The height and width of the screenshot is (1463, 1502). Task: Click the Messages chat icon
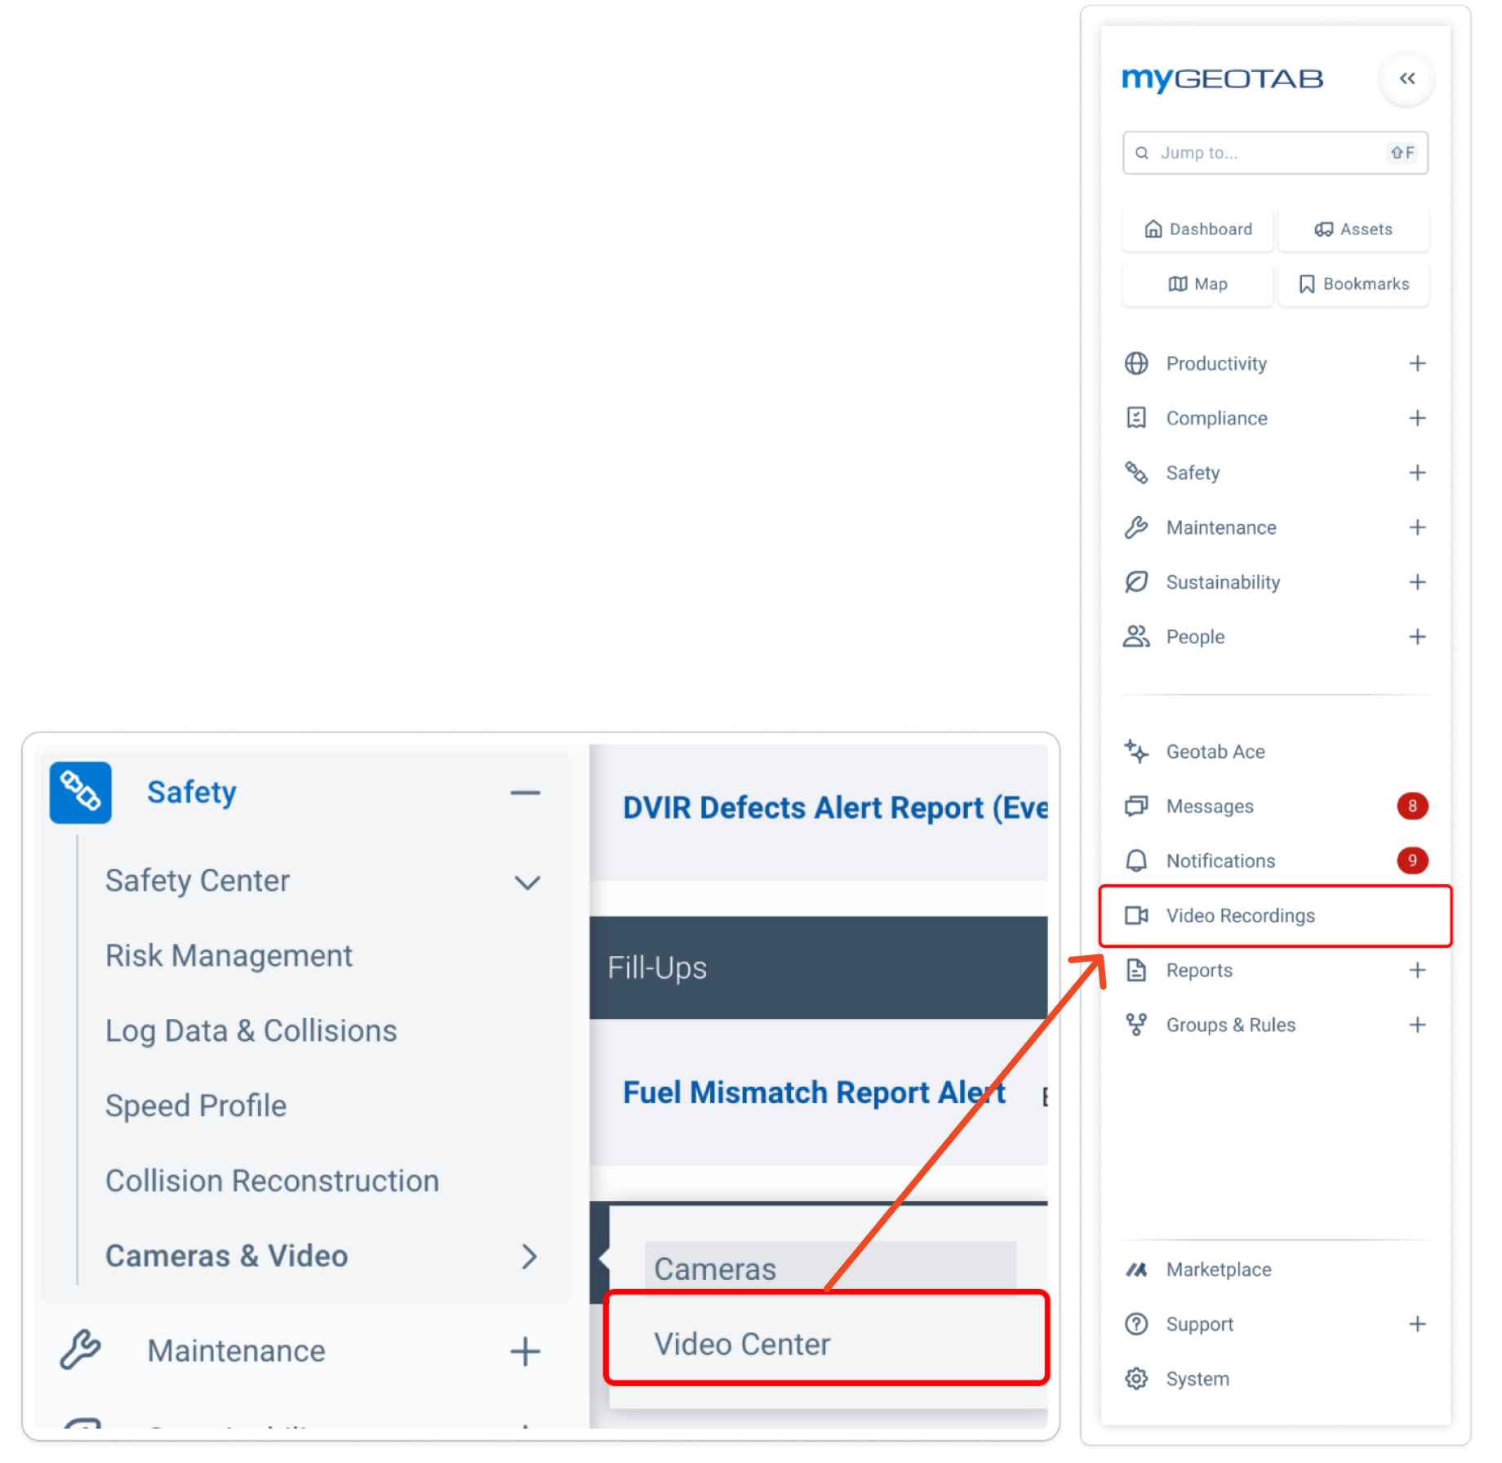pos(1135,806)
